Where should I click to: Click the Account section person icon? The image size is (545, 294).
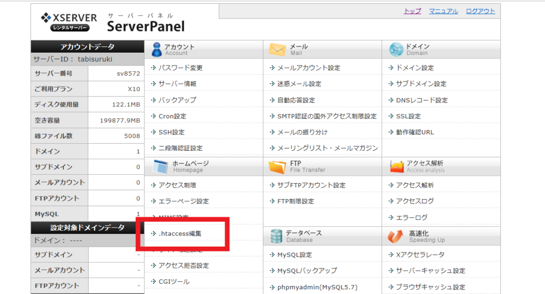click(x=157, y=50)
